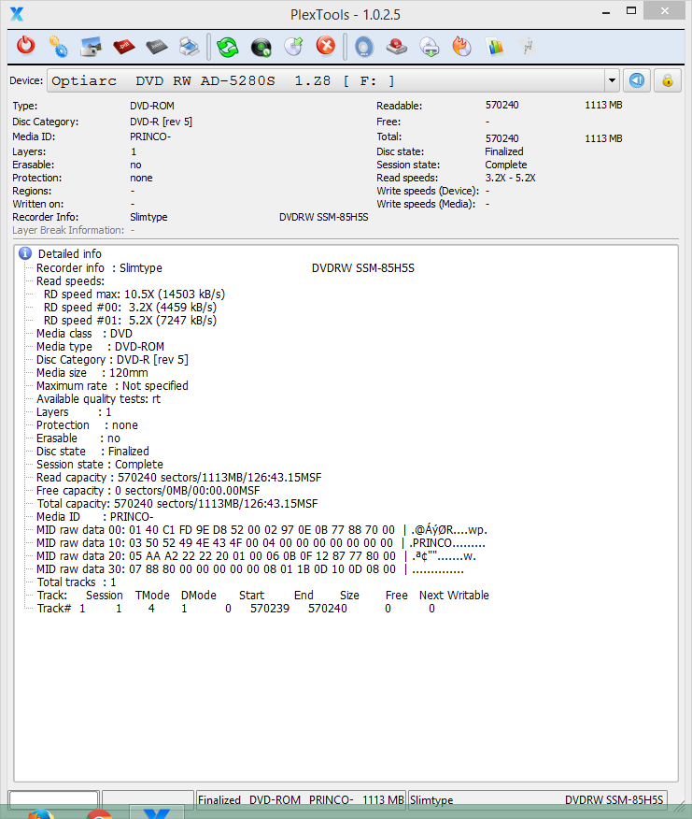Select RD speed #00: 3.2X row
692x819 pixels.
[130, 307]
